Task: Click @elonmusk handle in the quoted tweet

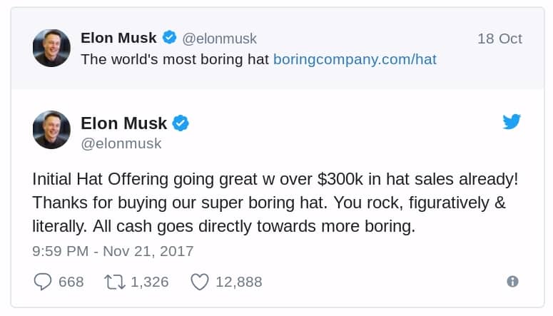Action: click(219, 39)
